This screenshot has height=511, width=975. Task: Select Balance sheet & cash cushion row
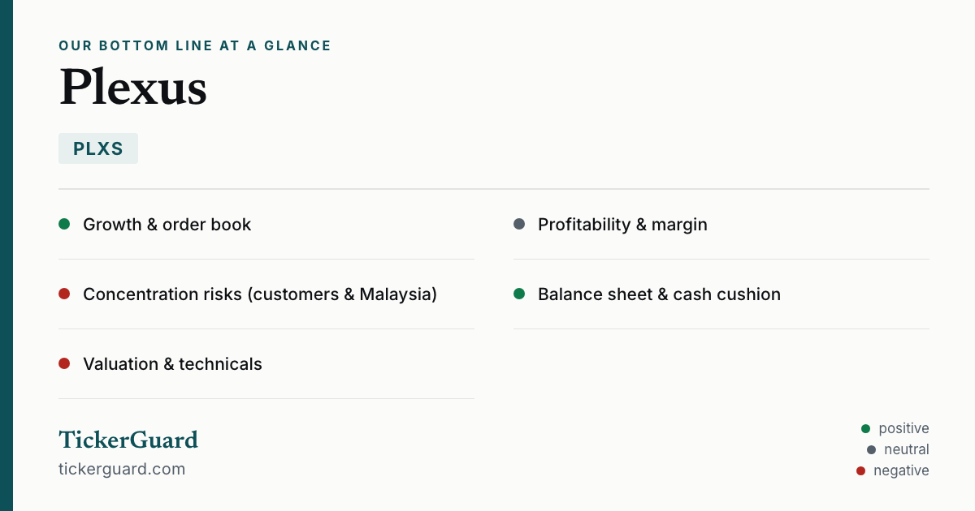721,294
